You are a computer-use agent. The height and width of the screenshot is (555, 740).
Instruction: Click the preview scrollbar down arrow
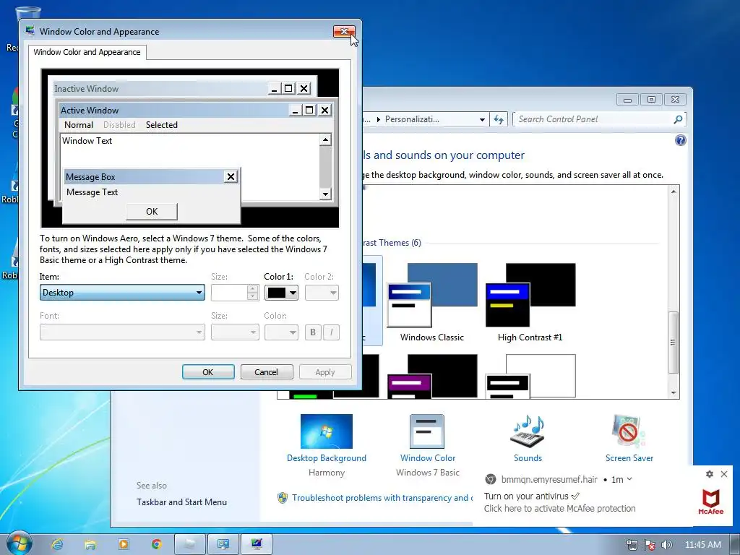(x=325, y=194)
